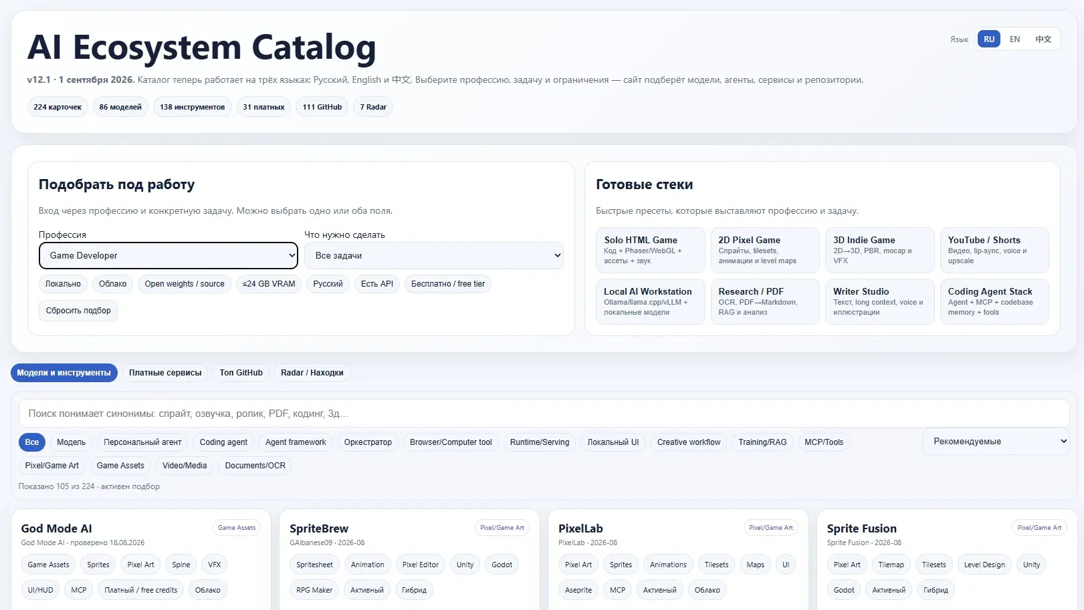Viewport: 1084px width, 610px height.
Task: Filter by Training/RAG category
Action: click(x=762, y=442)
